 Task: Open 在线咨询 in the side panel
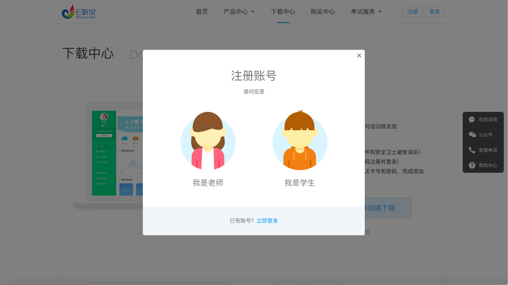pyautogui.click(x=483, y=120)
